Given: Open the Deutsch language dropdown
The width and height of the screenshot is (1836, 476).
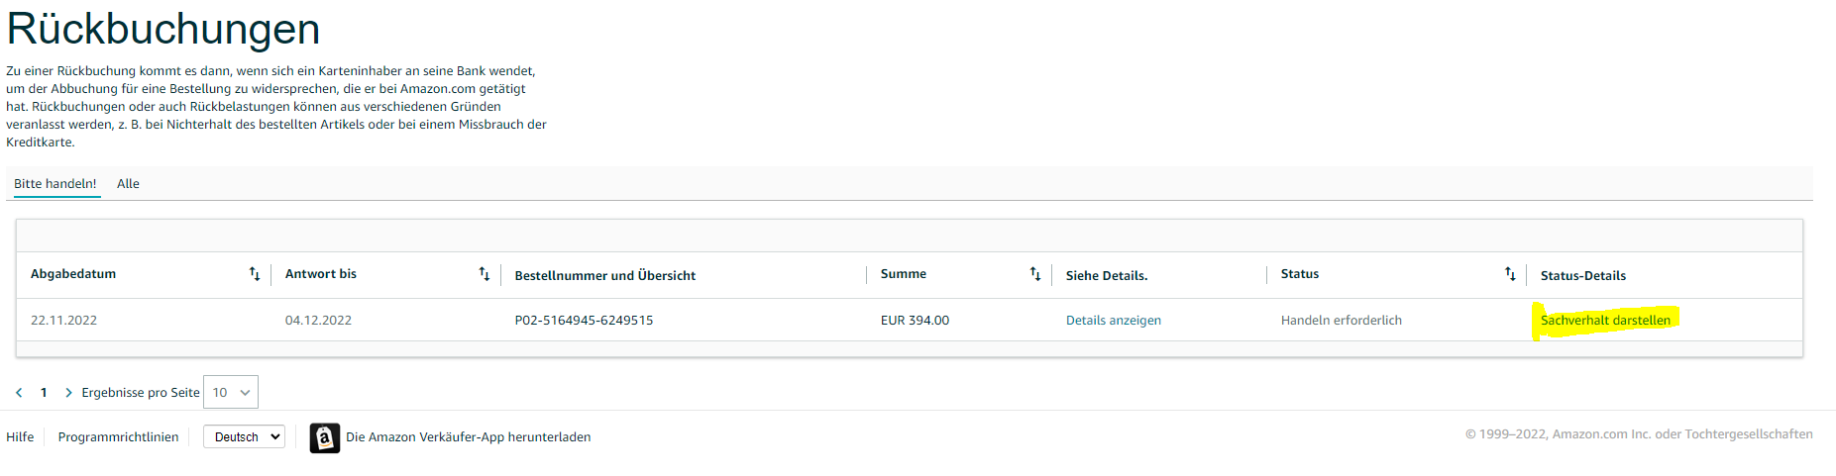Looking at the screenshot, I should point(244,437).
